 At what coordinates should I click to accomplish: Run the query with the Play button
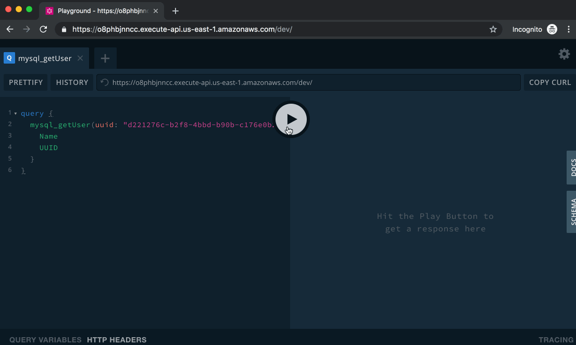click(x=291, y=119)
